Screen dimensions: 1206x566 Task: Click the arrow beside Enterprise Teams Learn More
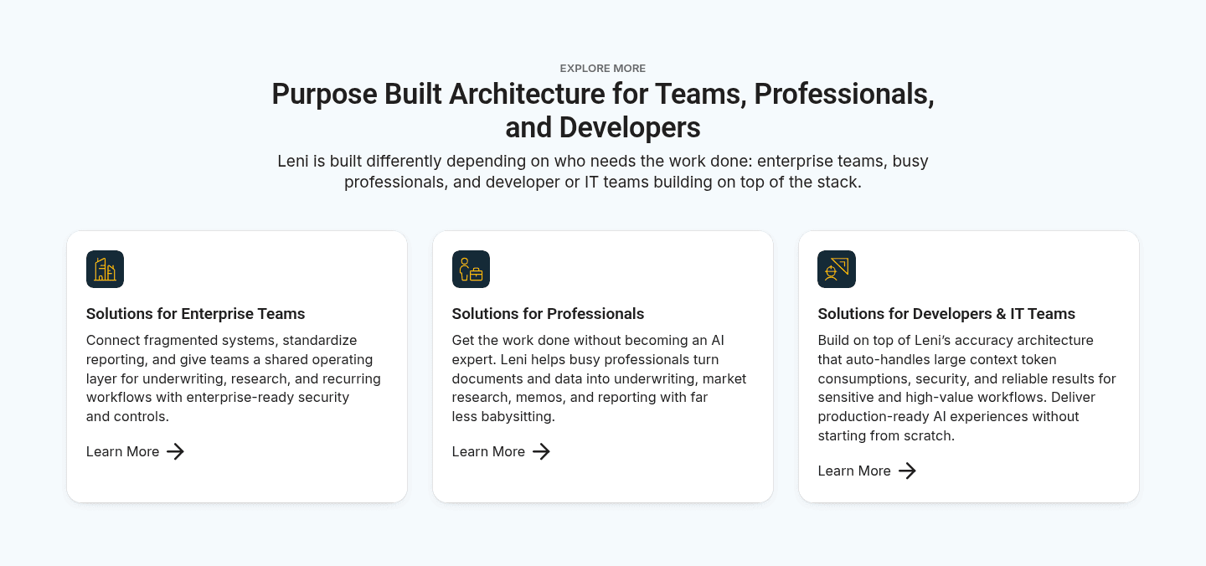(x=175, y=451)
